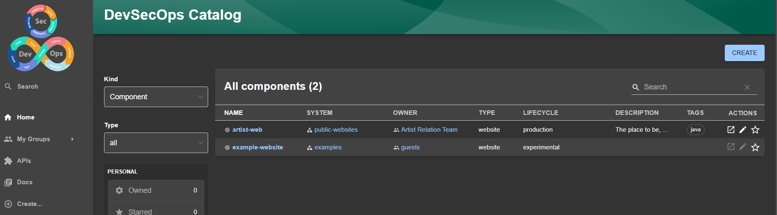Screen dimensions: 777x215
Task: Open the Type dropdown showing all
Action: click(156, 143)
